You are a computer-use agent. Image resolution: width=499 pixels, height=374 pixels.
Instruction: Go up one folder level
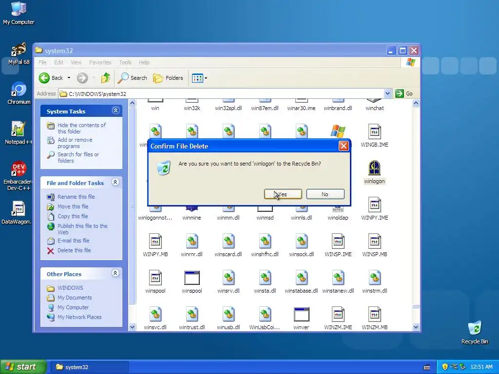point(106,78)
